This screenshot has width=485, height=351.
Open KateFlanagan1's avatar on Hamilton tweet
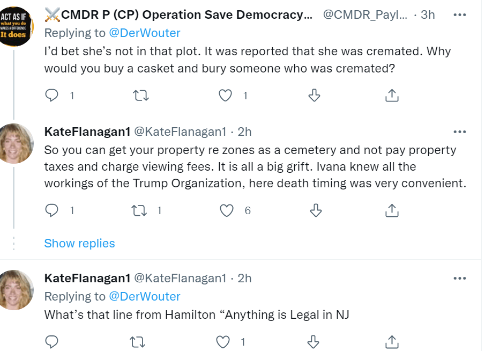[x=16, y=290]
